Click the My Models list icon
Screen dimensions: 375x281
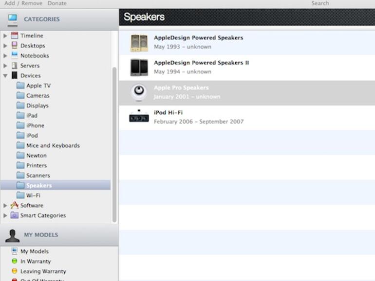point(14,251)
